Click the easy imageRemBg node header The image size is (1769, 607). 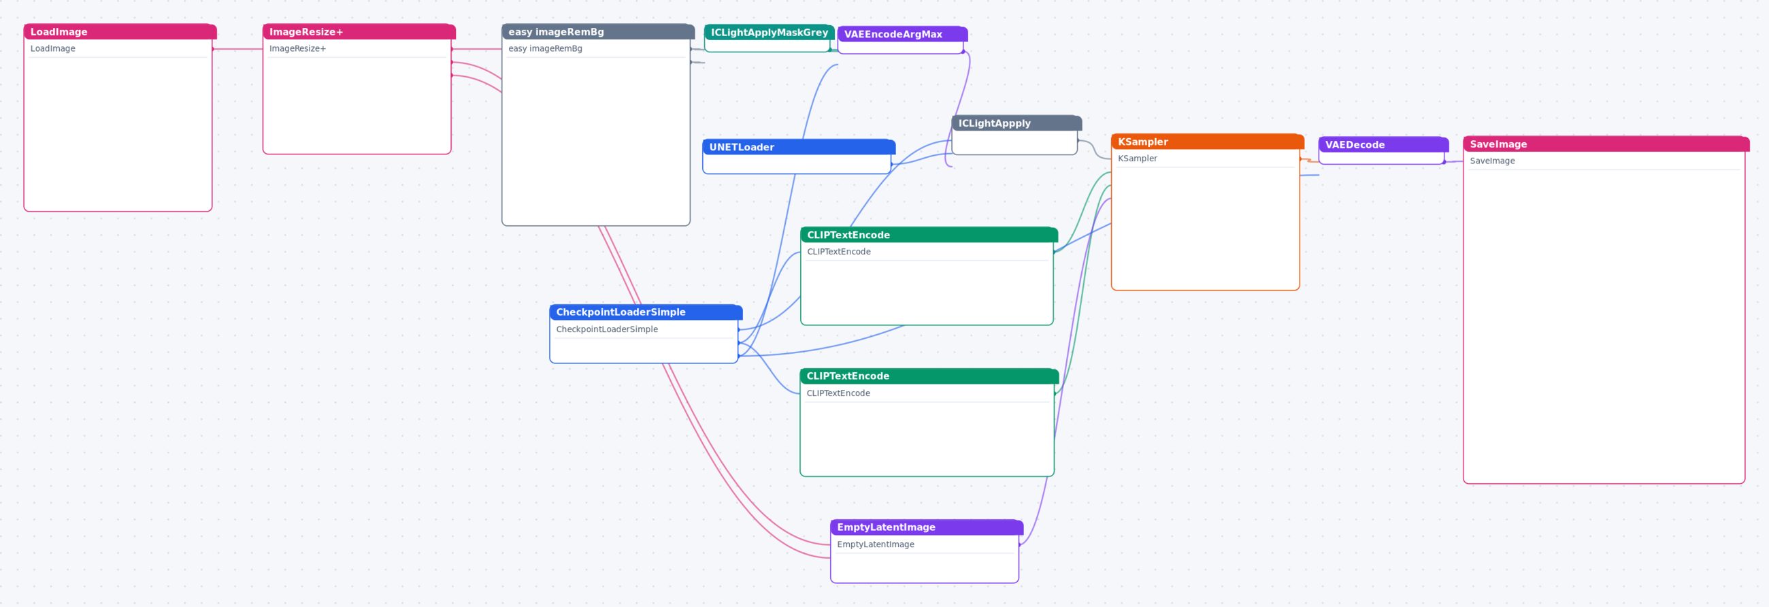coord(598,31)
